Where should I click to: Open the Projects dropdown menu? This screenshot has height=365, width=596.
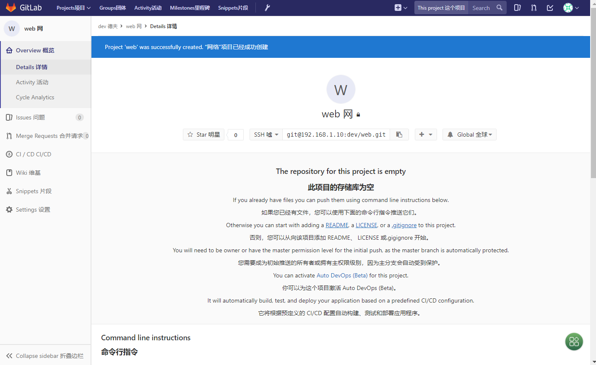click(x=73, y=8)
